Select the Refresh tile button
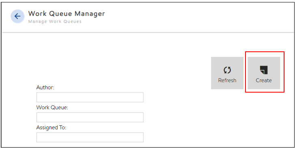 (227, 73)
